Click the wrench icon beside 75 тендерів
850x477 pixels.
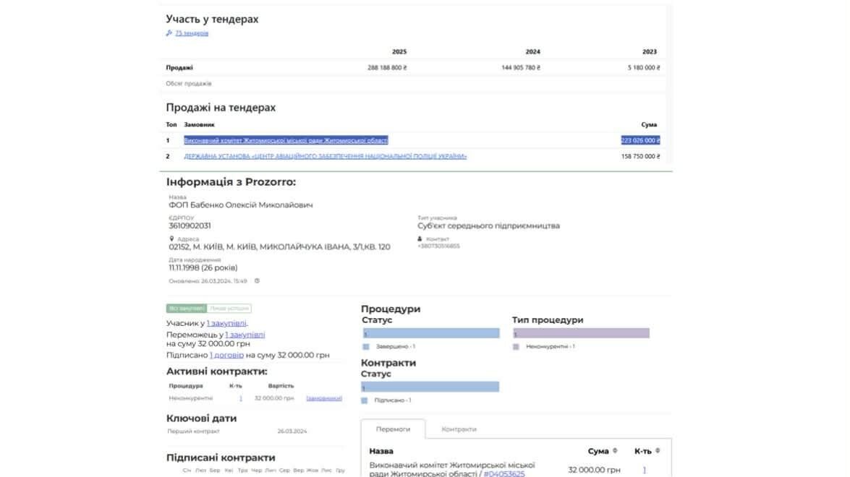(169, 33)
